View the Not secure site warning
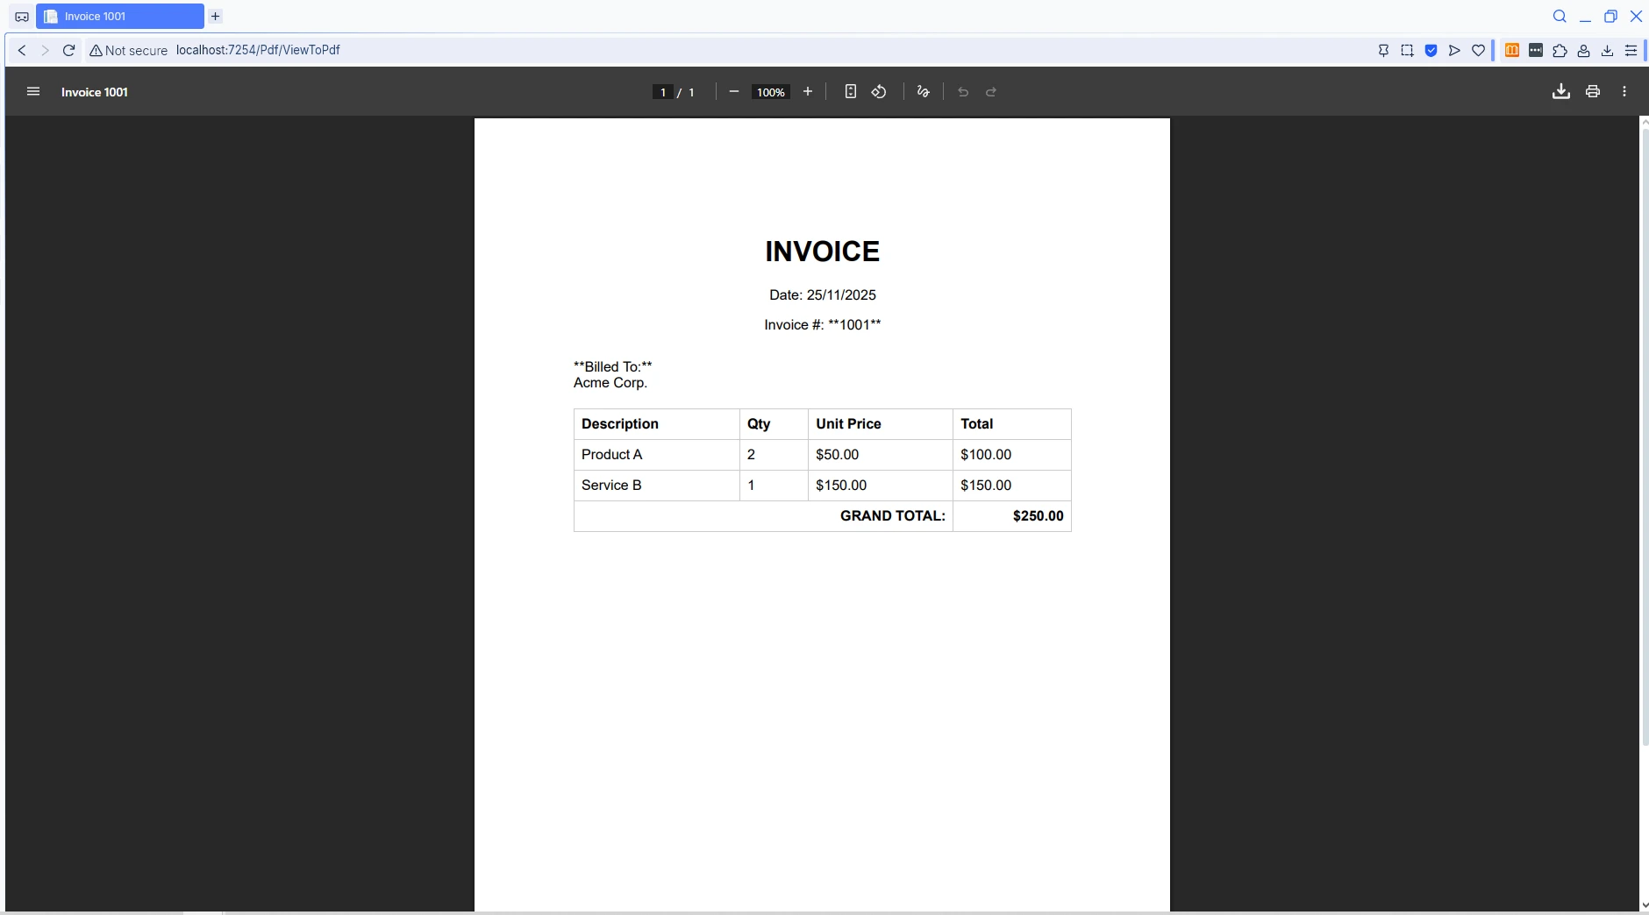The height and width of the screenshot is (915, 1649). [x=128, y=50]
